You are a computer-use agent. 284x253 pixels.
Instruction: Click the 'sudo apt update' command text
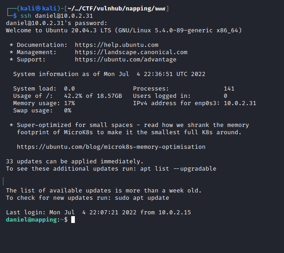(142, 197)
